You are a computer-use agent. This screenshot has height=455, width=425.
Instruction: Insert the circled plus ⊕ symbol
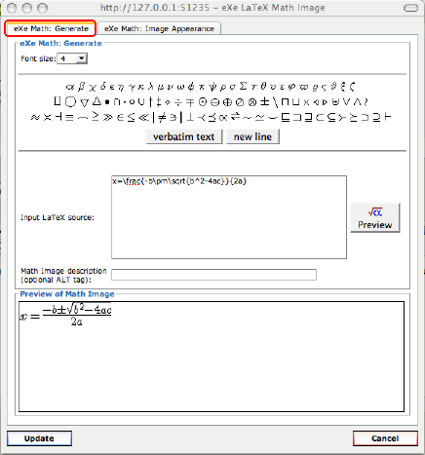227,102
